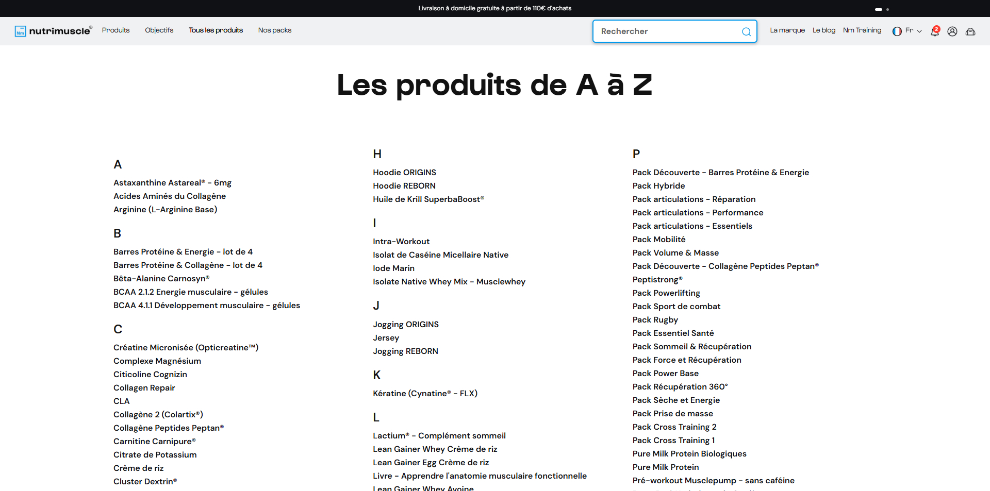Open the shopping cart icon
Screen dimensions: 990x491
point(970,31)
